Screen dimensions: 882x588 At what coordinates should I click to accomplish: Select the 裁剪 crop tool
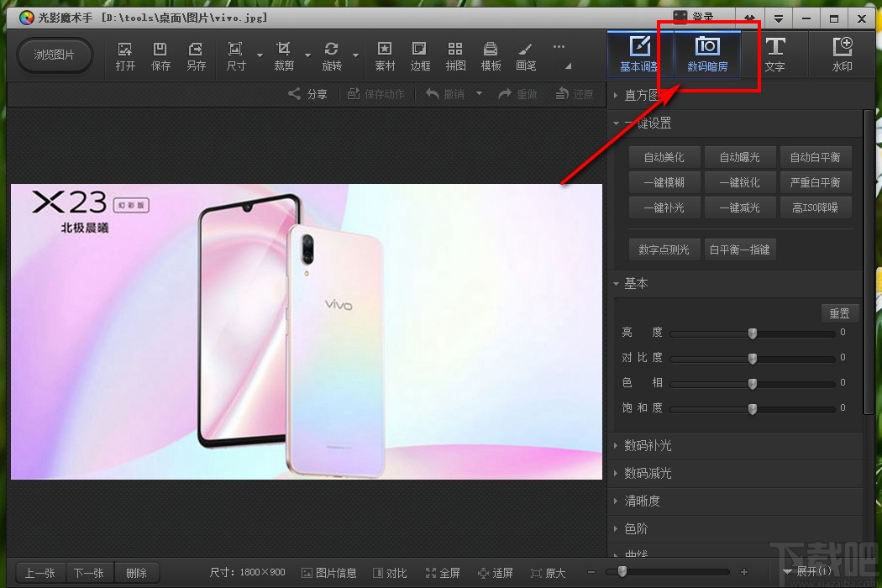[284, 56]
